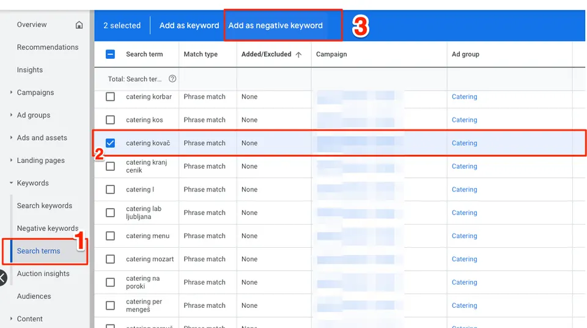Check the catering korbar row checkbox
587x328 pixels.
click(x=110, y=97)
